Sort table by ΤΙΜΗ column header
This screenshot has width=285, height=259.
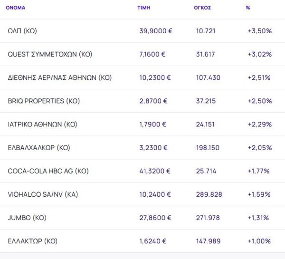click(x=144, y=8)
